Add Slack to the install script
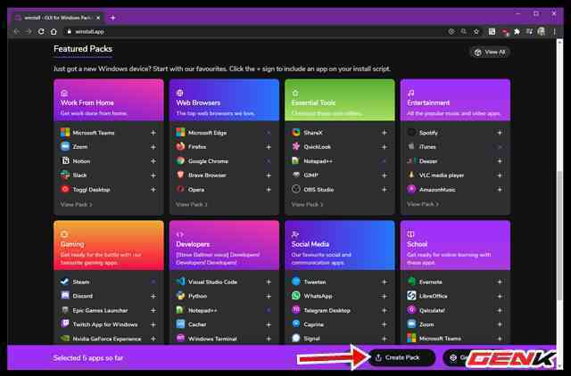This screenshot has width=571, height=376. pos(153,176)
